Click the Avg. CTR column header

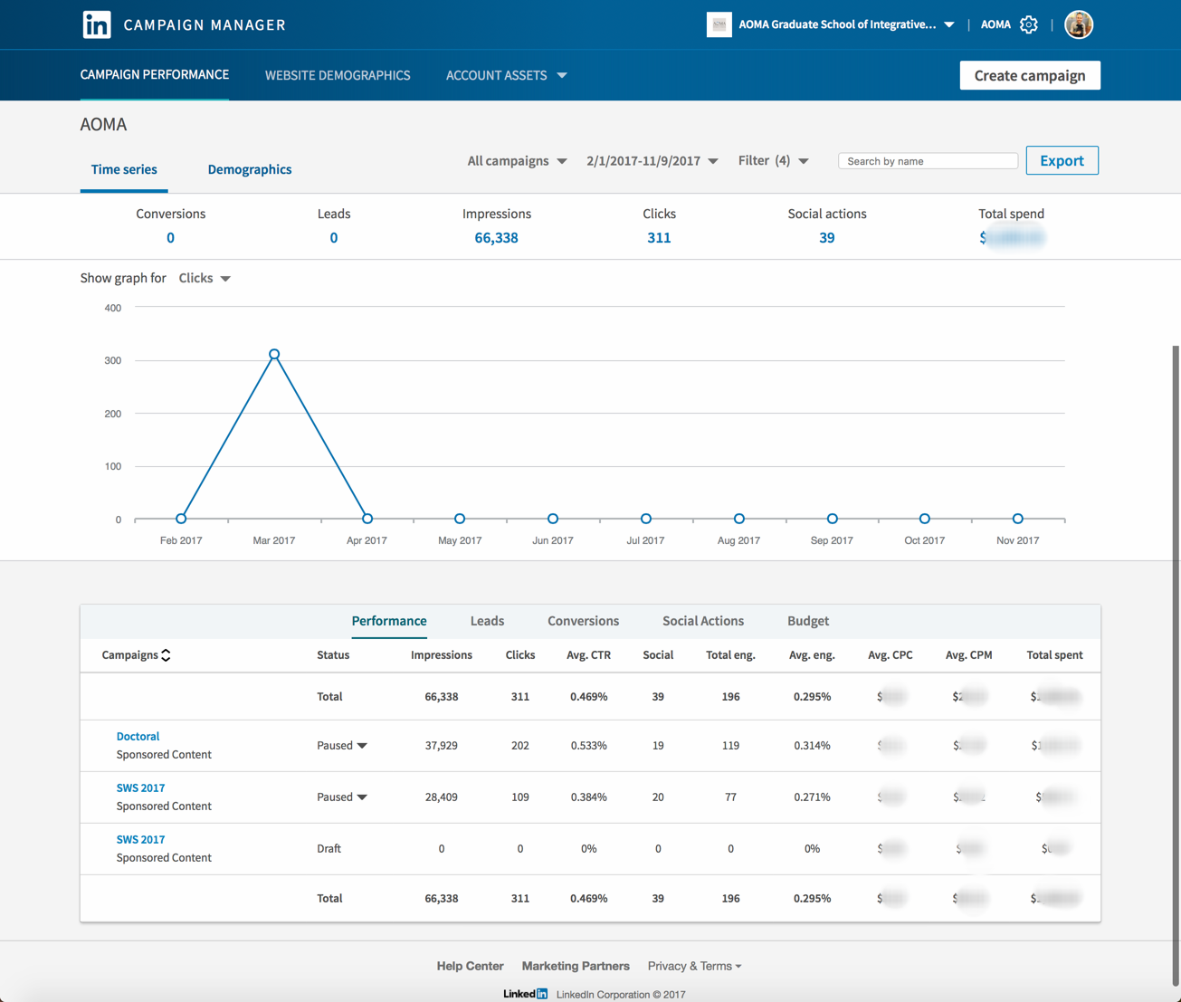[588, 655]
